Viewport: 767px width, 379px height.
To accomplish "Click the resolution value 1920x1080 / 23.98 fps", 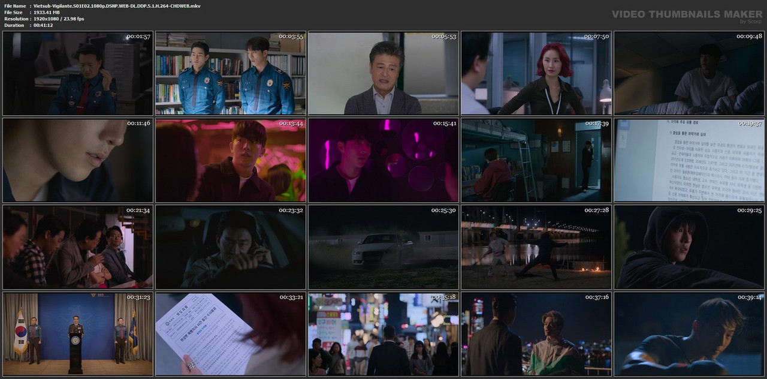I will [59, 19].
